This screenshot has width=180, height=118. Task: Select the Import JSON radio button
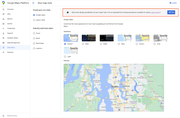[x=34, y=20]
